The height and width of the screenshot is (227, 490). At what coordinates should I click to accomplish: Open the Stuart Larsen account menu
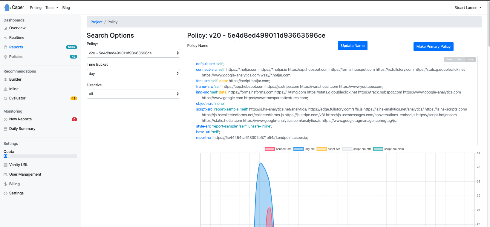tap(468, 8)
